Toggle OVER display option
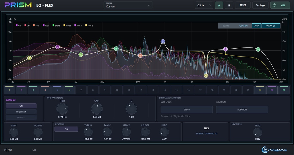Screen dimensions: 294x155 pos(256,25)
